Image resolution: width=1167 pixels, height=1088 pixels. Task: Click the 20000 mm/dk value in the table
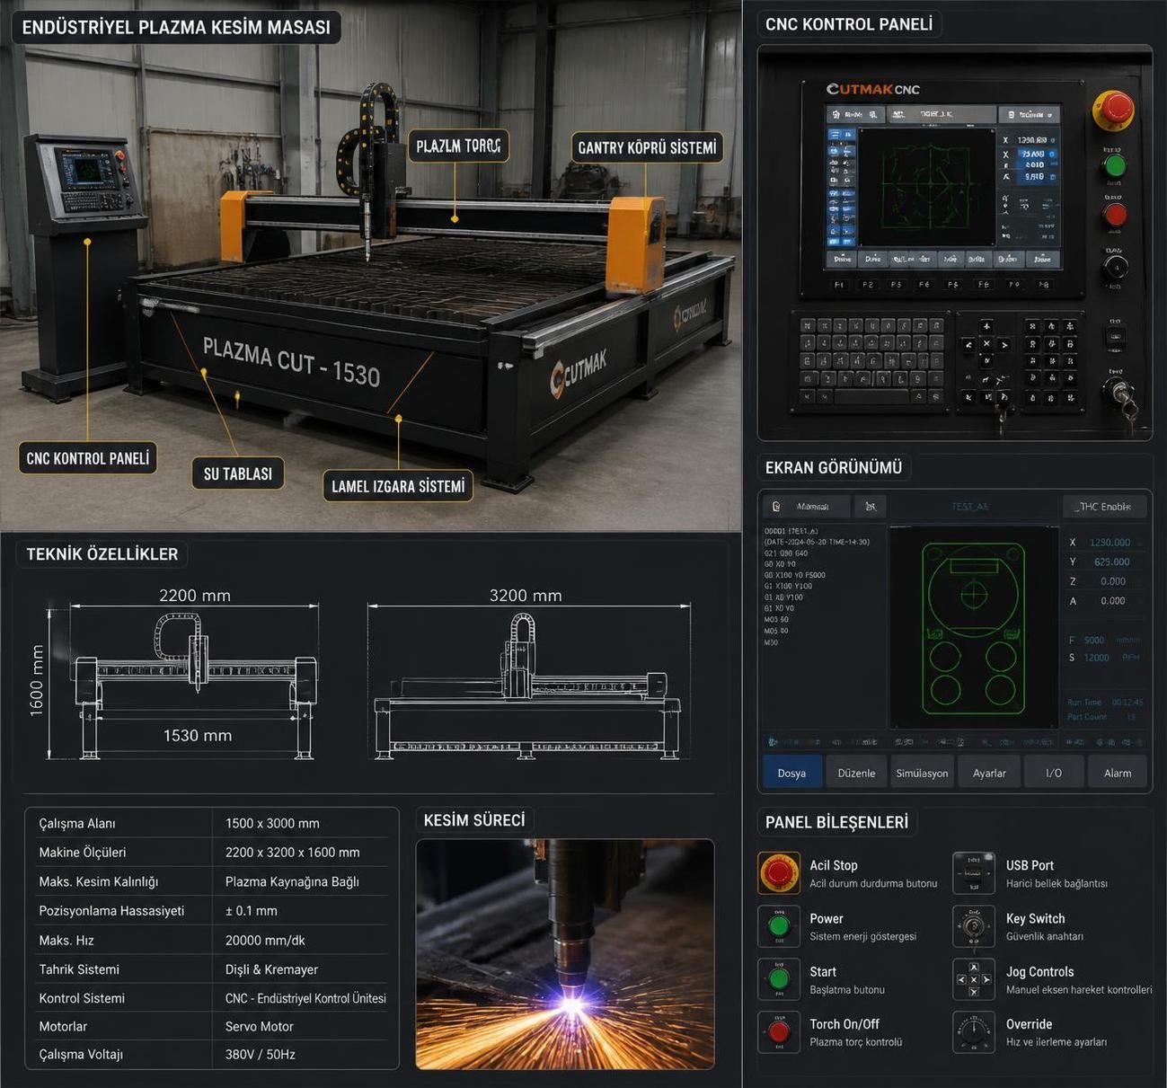click(x=265, y=940)
